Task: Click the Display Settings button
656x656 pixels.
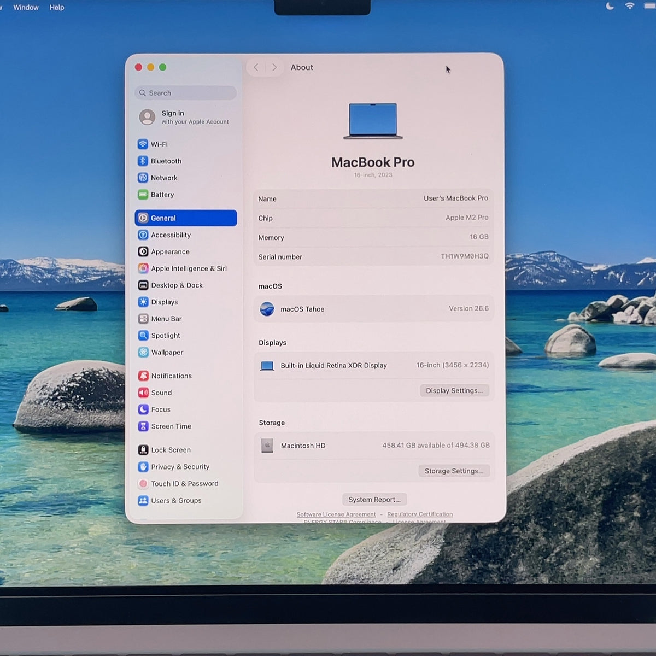Action: 454,390
